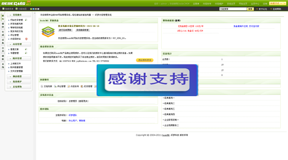The height and width of the screenshot is (160, 288).
Task: Click the 内容发布 quick action icon
Action: pyautogui.click(x=69, y=86)
